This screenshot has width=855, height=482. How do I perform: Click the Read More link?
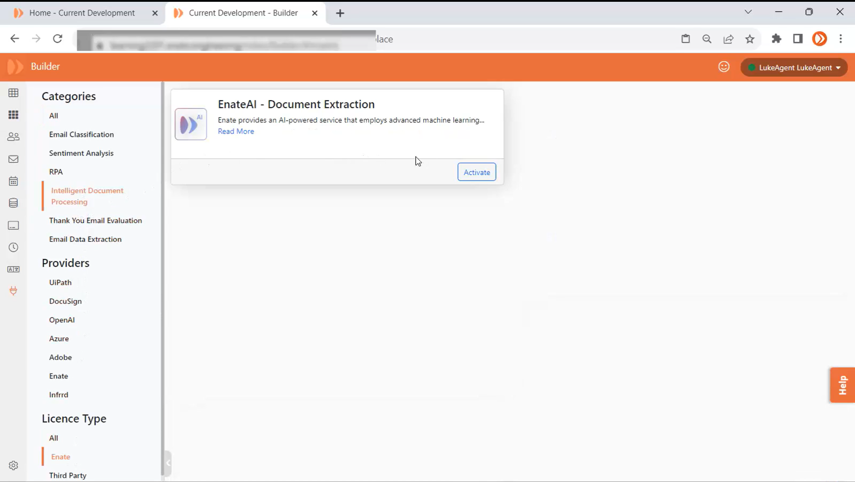[235, 131]
